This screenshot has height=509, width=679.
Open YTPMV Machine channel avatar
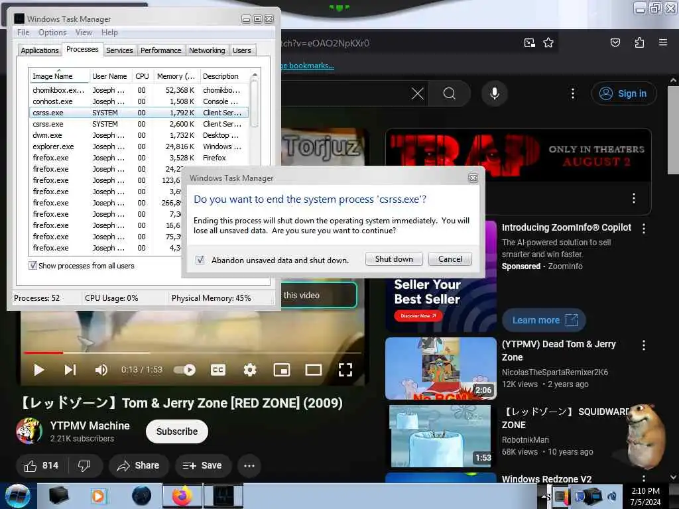pos(29,431)
